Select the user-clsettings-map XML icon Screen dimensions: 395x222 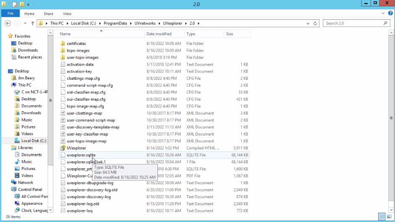(x=63, y=113)
